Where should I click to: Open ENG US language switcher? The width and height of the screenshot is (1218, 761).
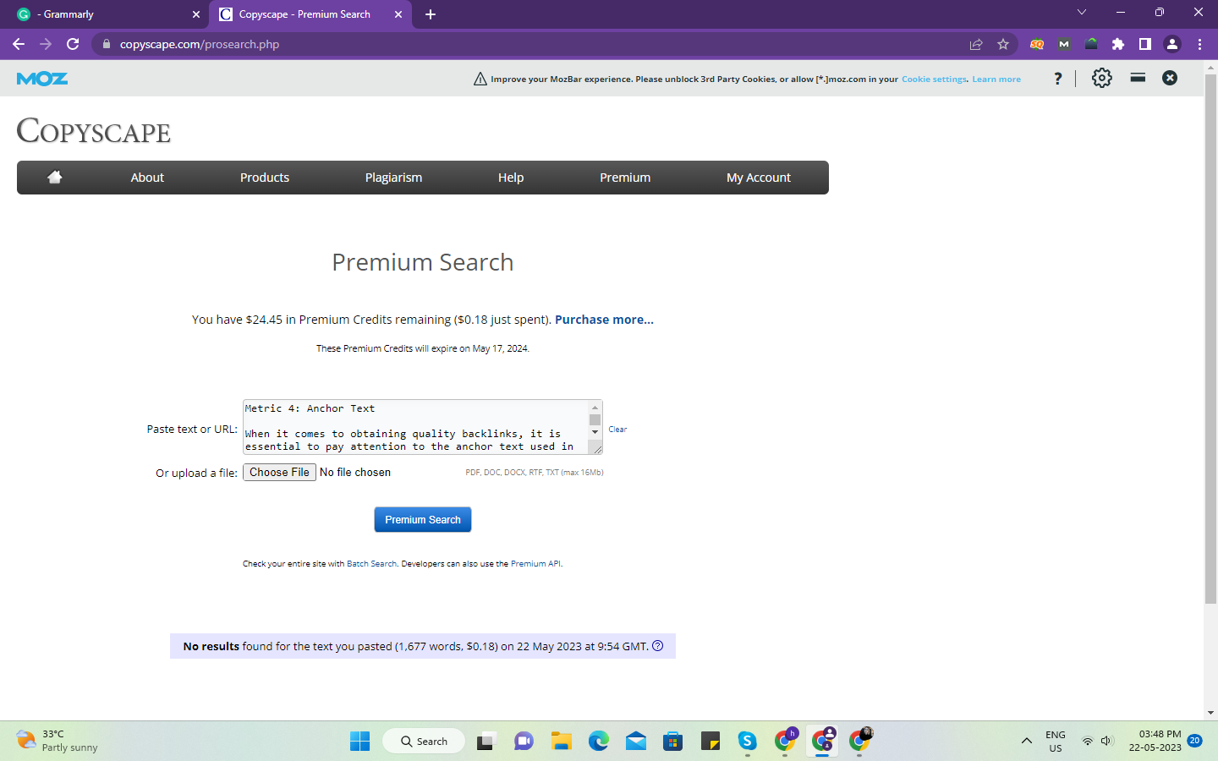point(1056,741)
